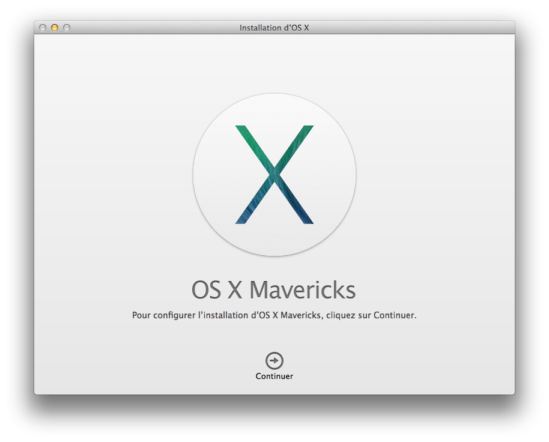The height and width of the screenshot is (442, 549).
Task: Click 'l'installation' in the instruction sentence
Action: click(222, 315)
